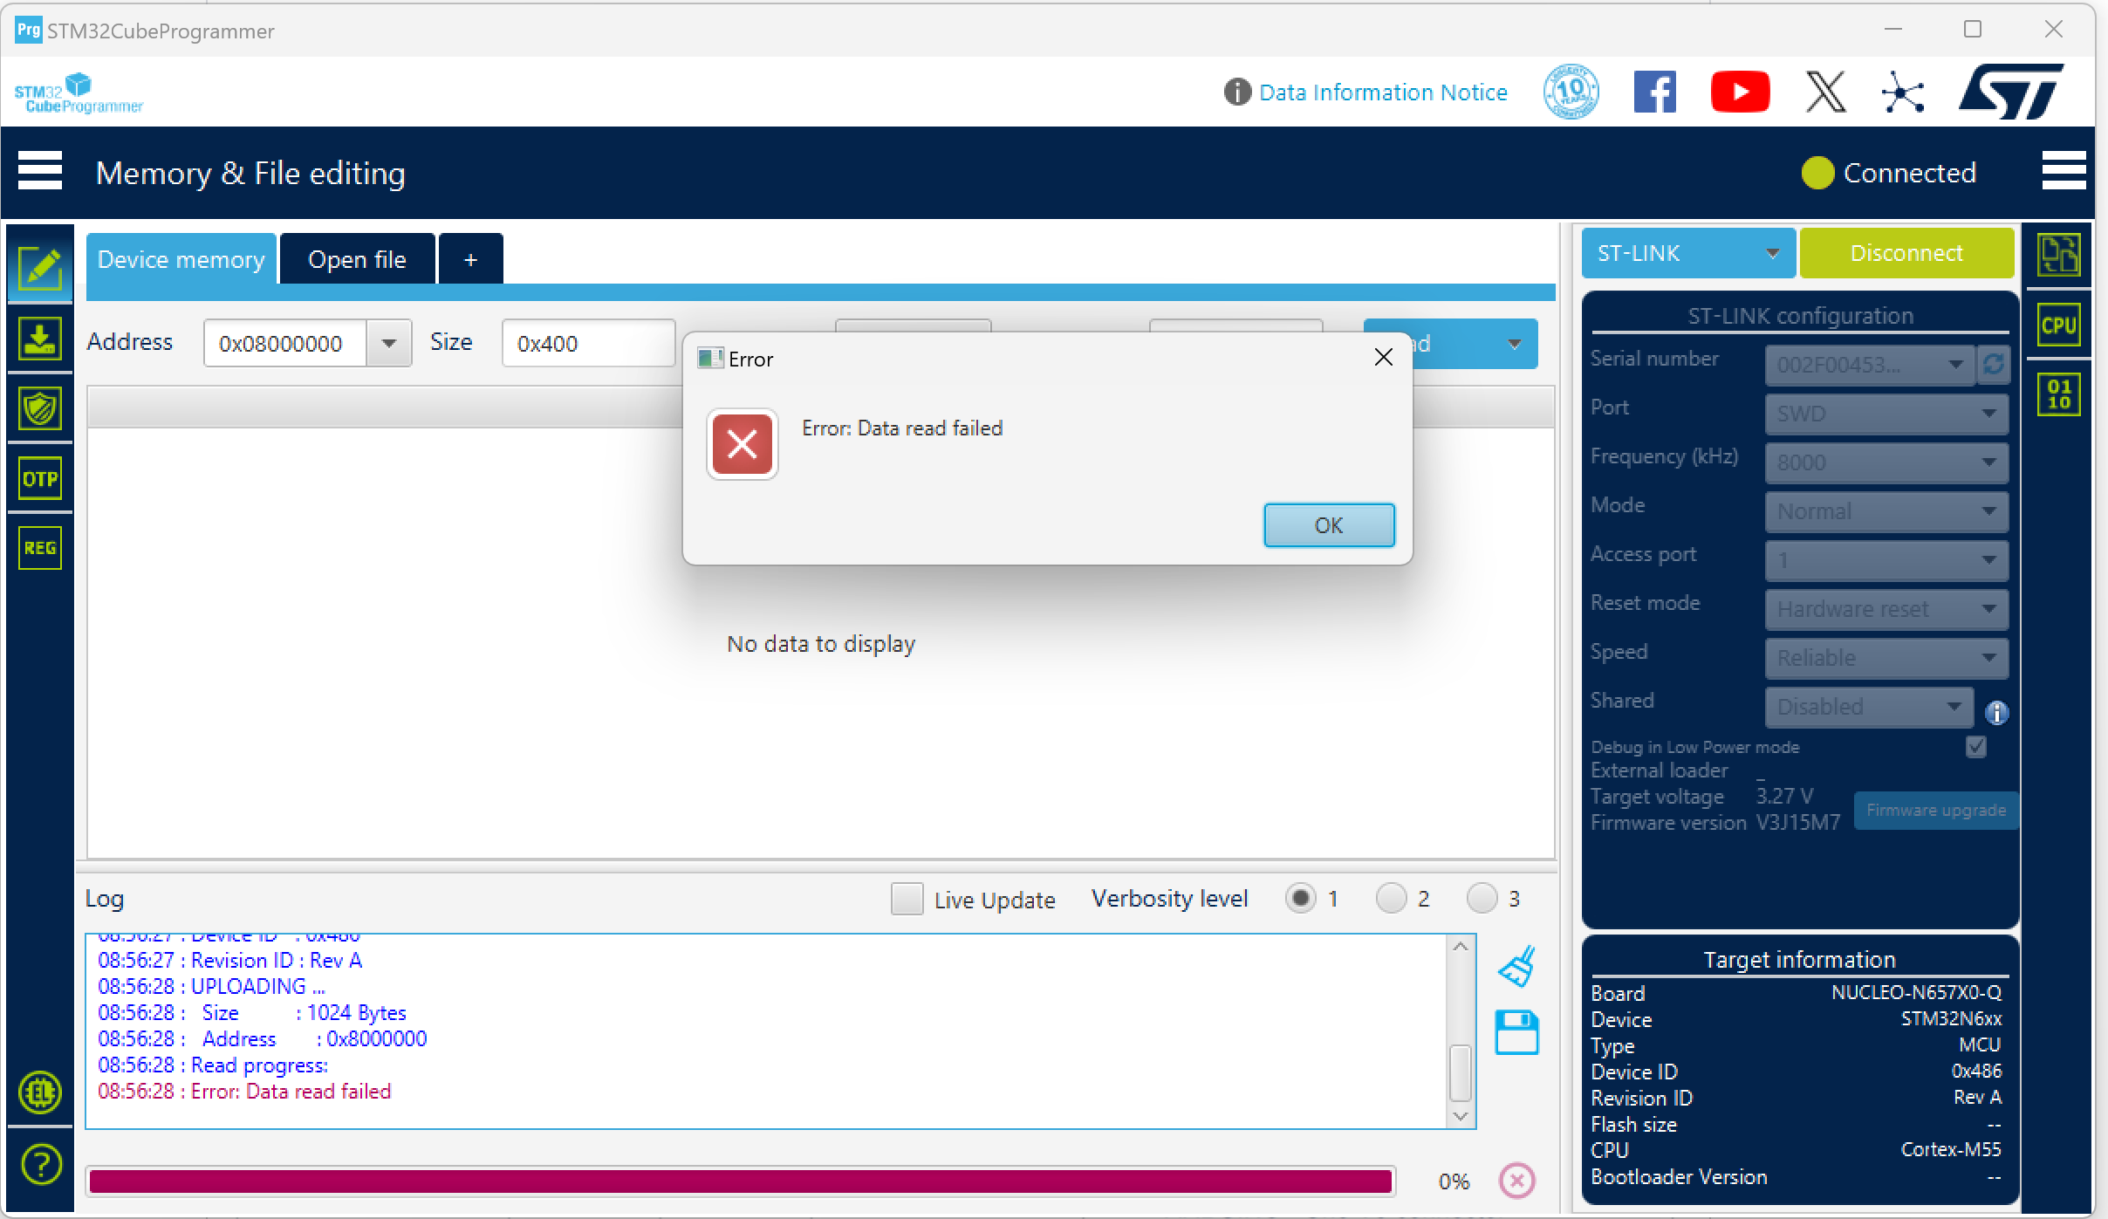Open the Frequency 8000 dropdown
The height and width of the screenshot is (1219, 2108).
click(x=1886, y=462)
